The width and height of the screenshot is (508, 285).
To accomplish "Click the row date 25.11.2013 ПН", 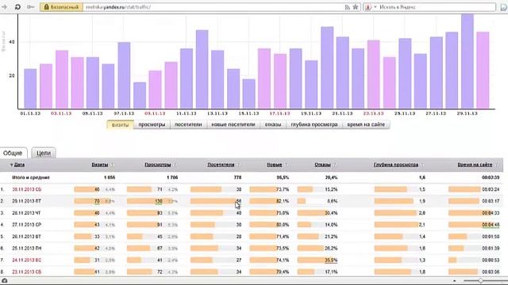I will (x=26, y=248).
